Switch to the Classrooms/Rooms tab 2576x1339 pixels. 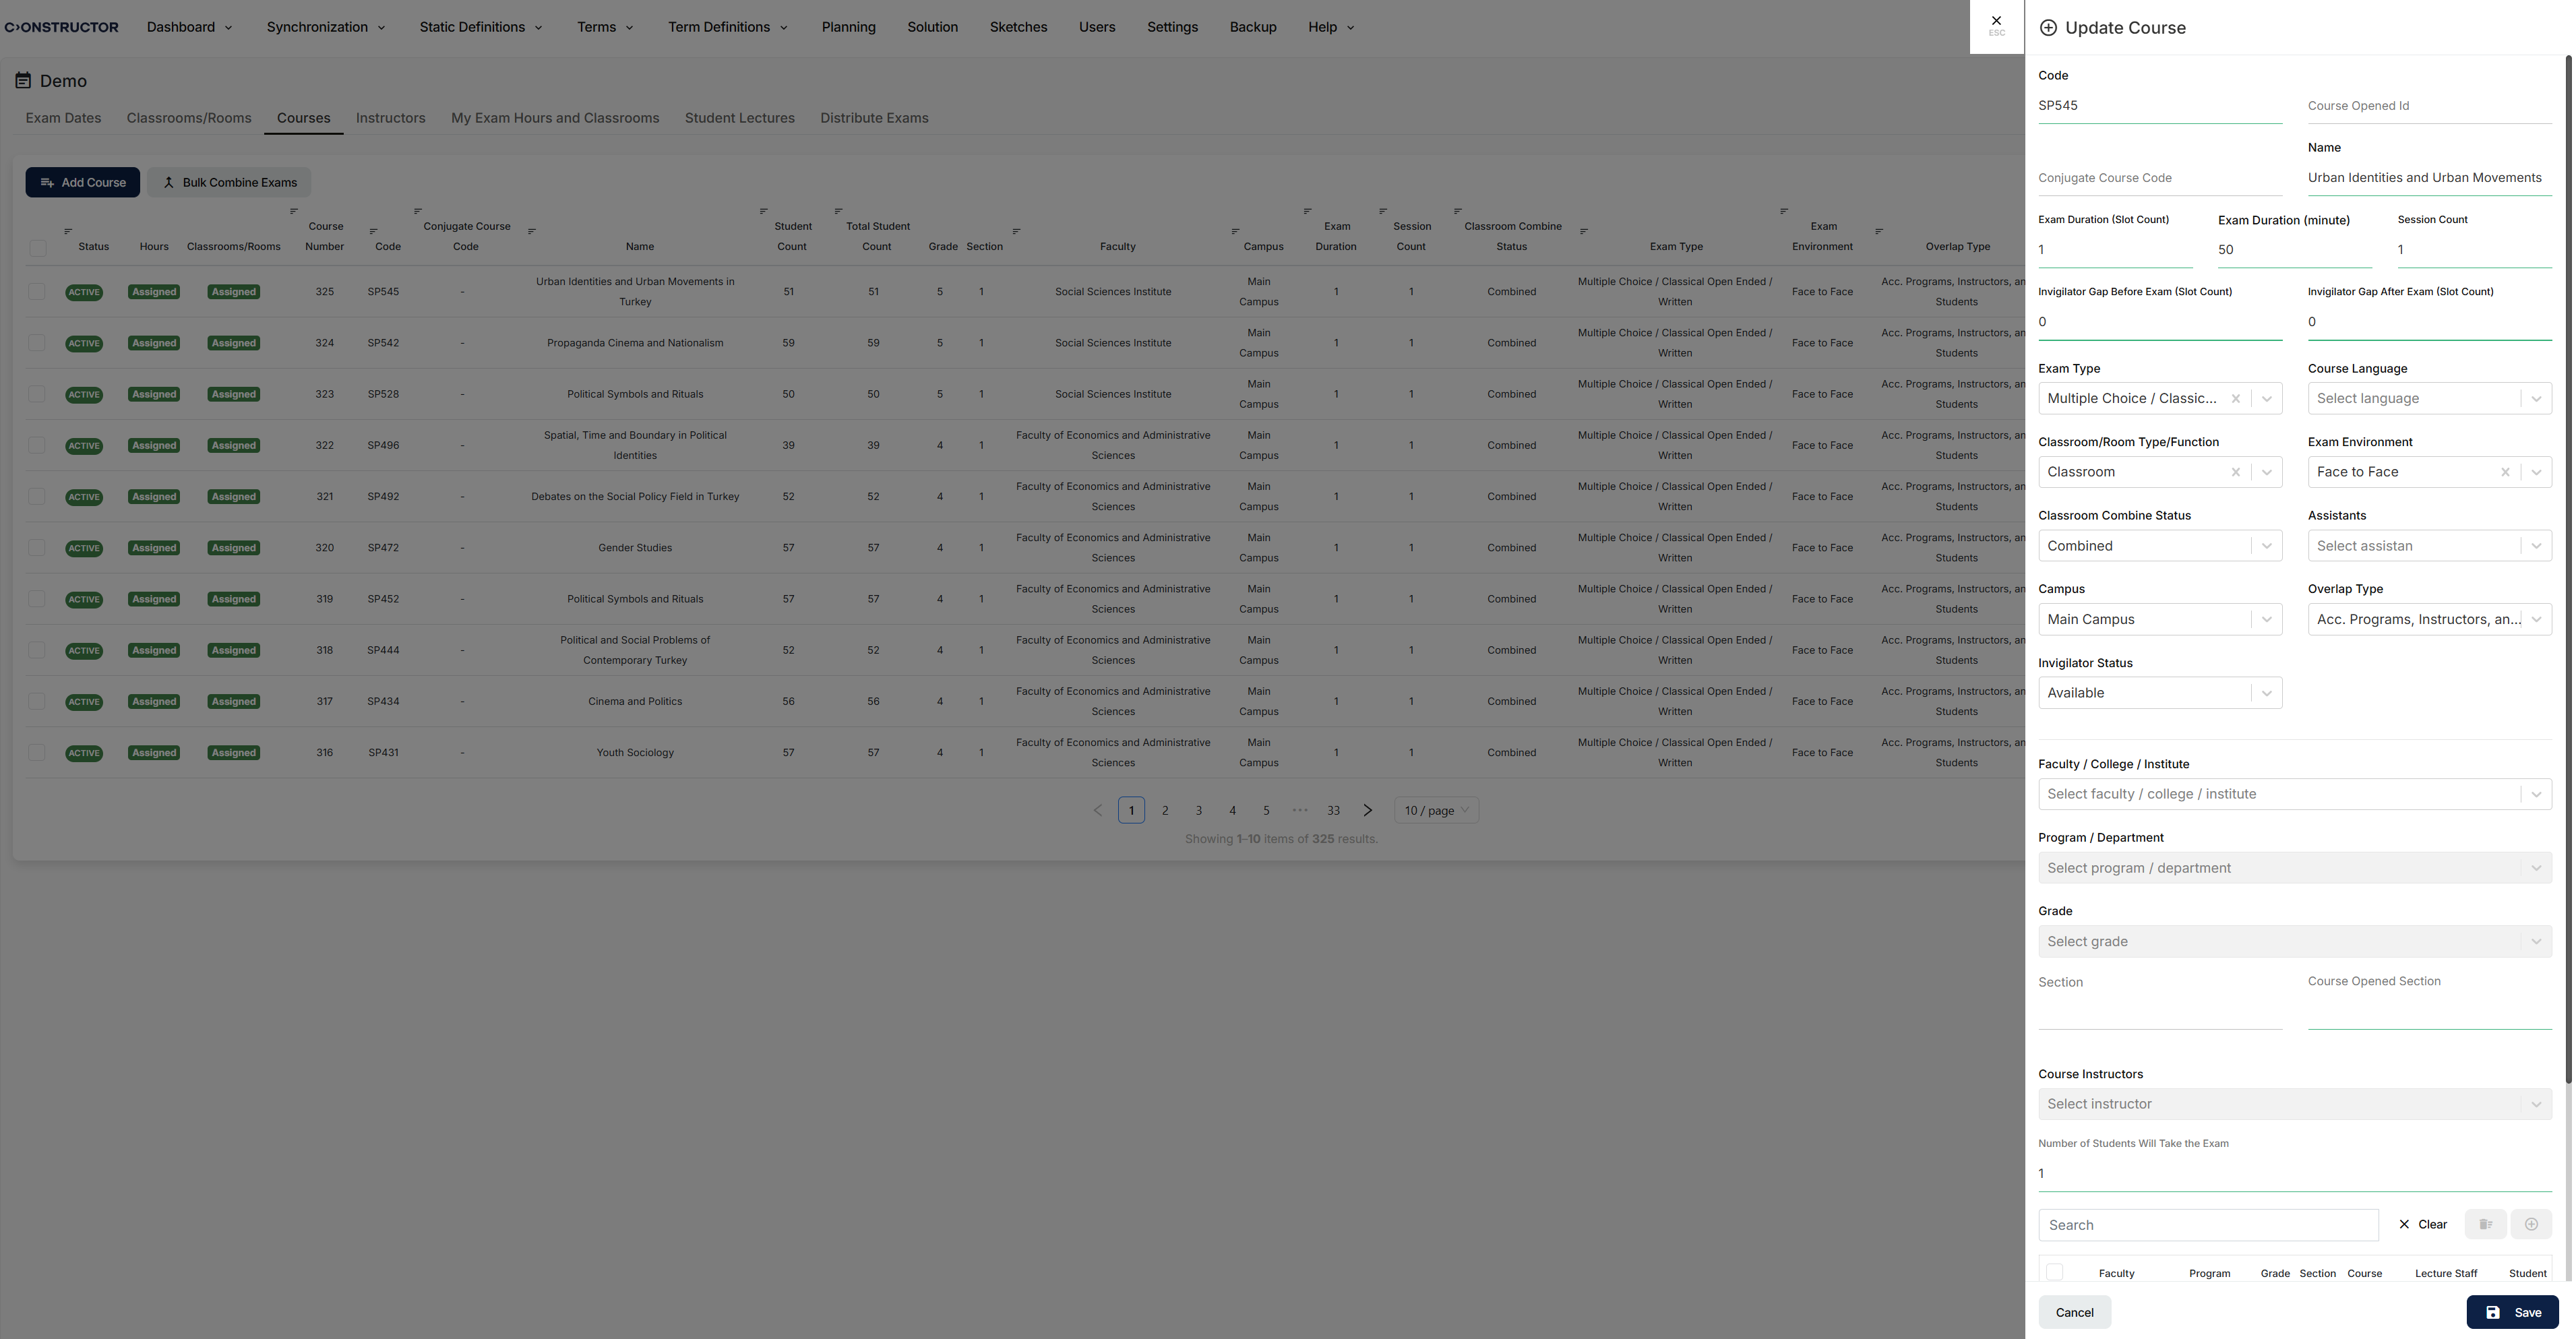pos(189,118)
